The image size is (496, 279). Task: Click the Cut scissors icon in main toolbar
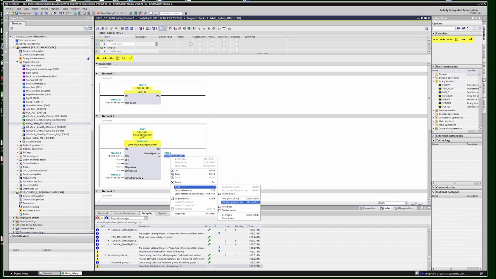[41, 13]
